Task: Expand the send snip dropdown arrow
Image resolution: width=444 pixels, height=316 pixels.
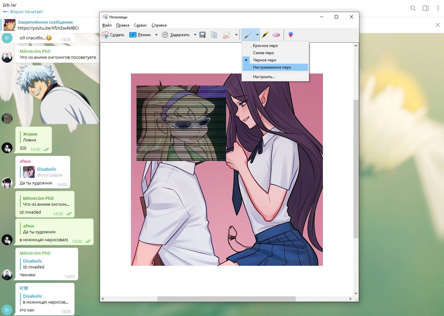Action: coord(236,35)
